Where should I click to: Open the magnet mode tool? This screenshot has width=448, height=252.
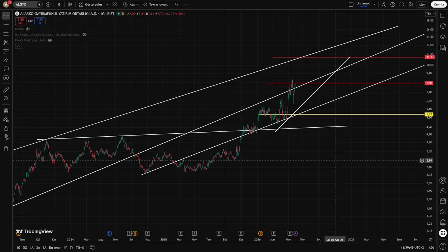[x=6, y=111]
